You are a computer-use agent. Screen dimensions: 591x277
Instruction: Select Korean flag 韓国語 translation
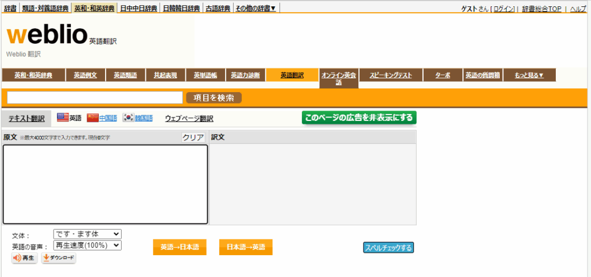(137, 118)
